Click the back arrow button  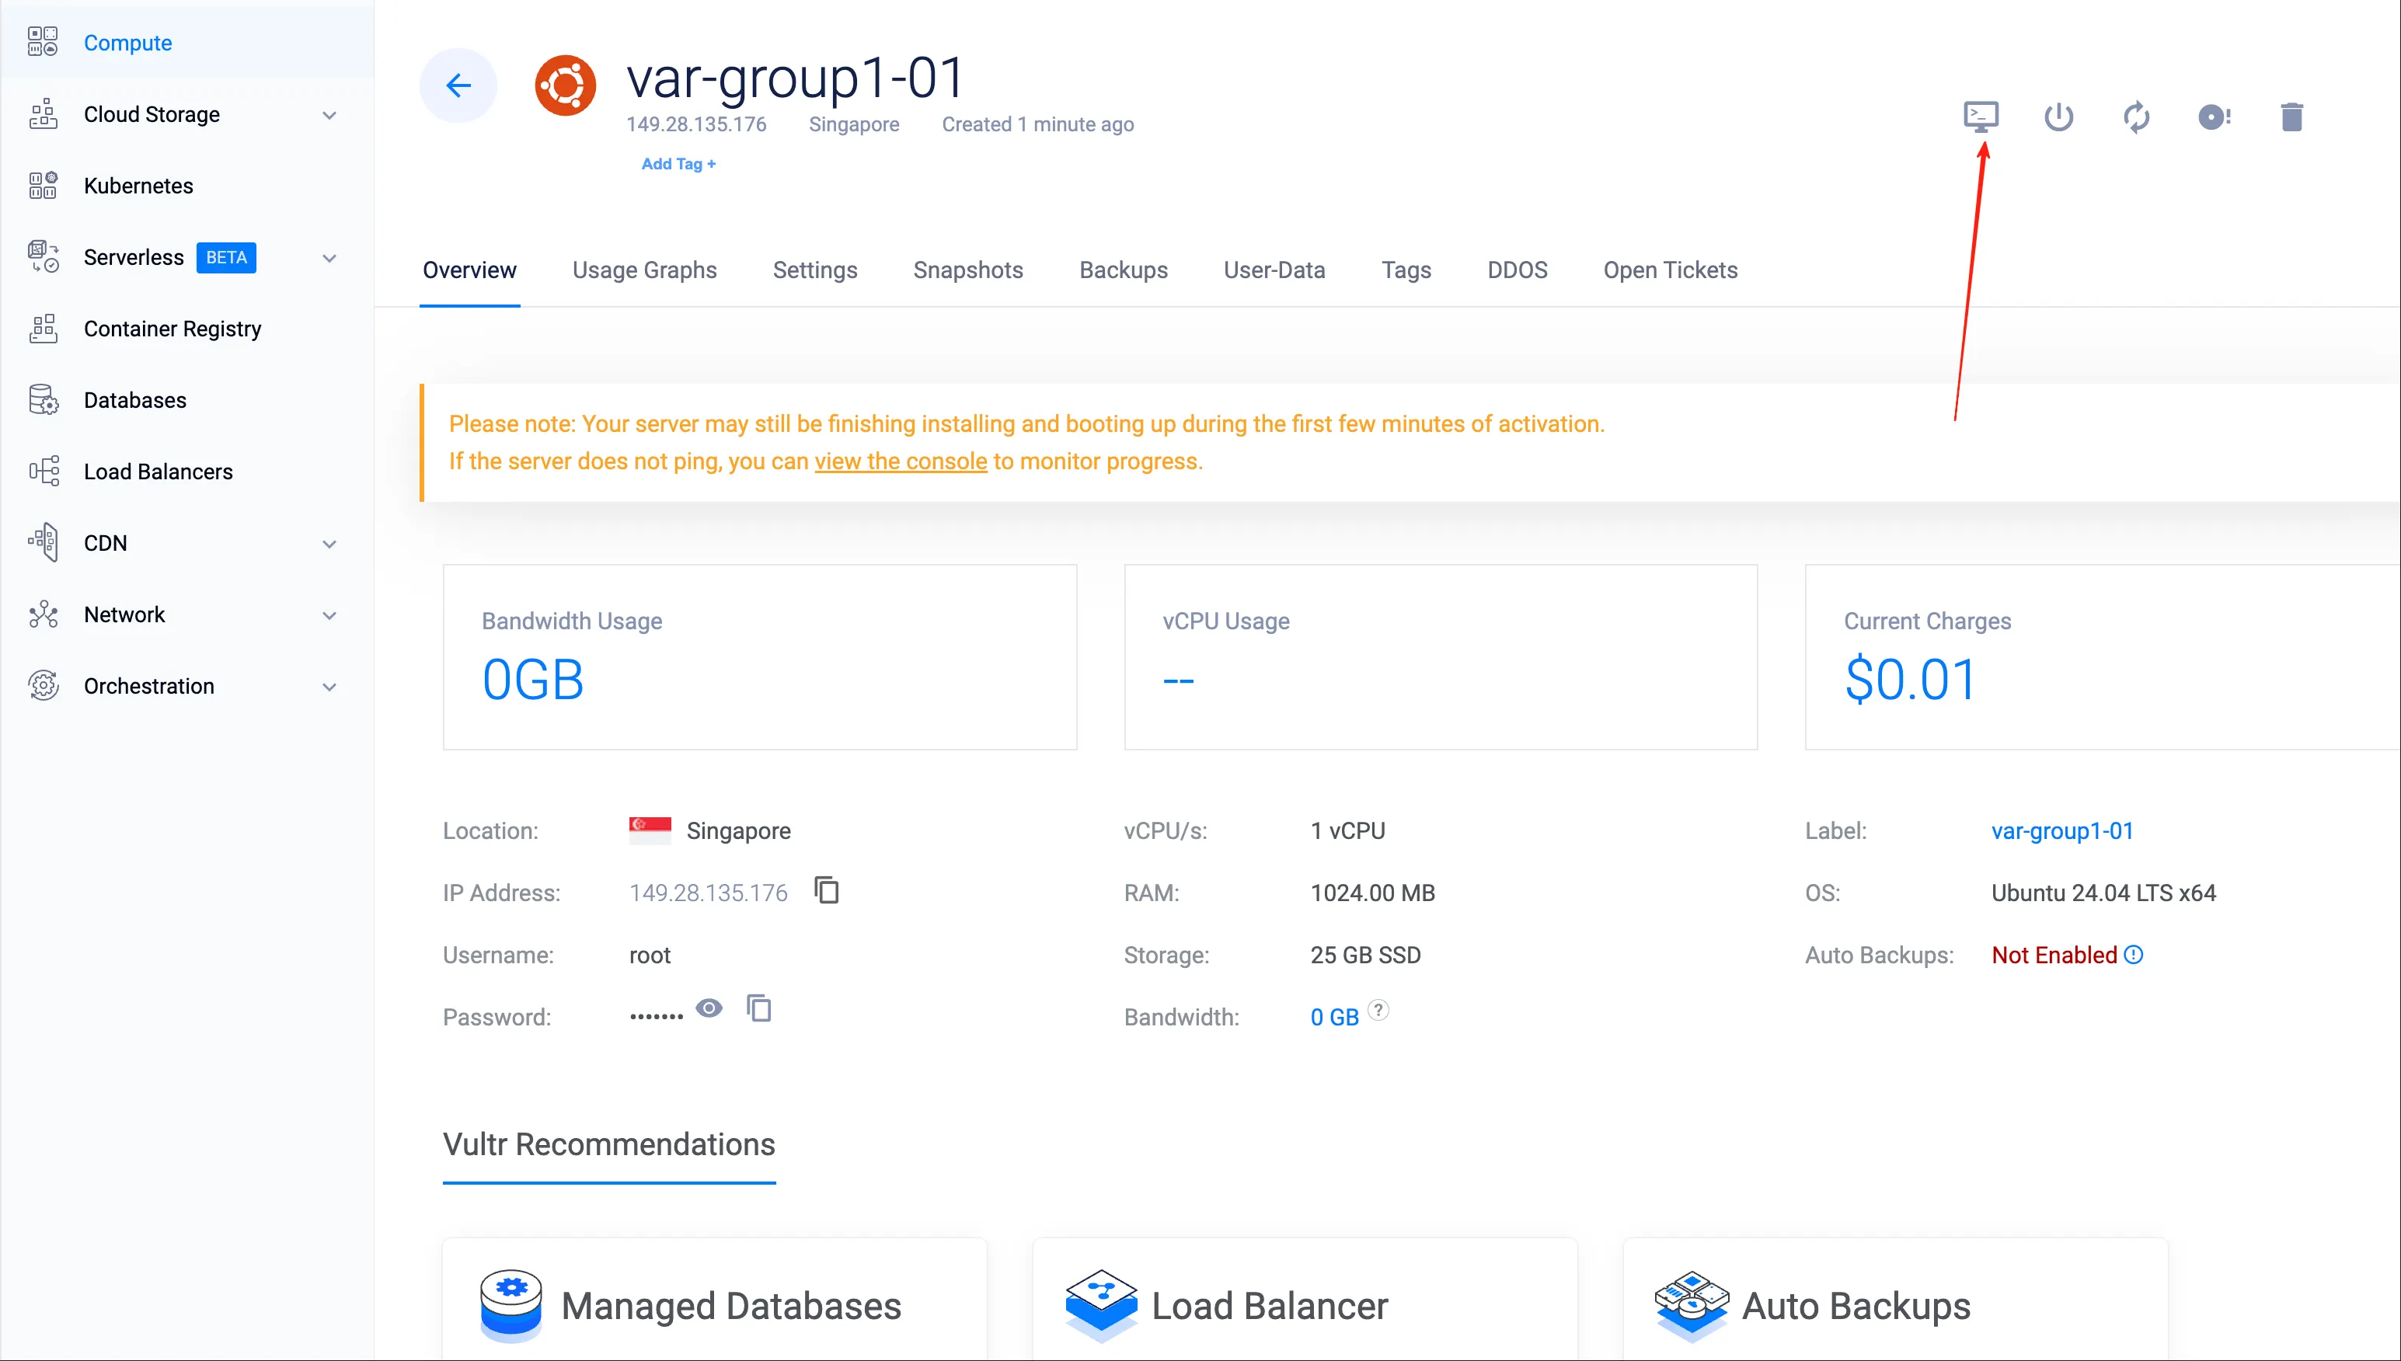point(458,86)
